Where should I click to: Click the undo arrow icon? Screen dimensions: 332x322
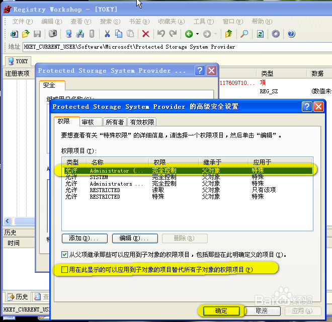[x=161, y=34]
